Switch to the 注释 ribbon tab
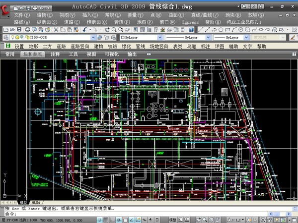Viewport: 298px width, 223px height. pos(55,54)
